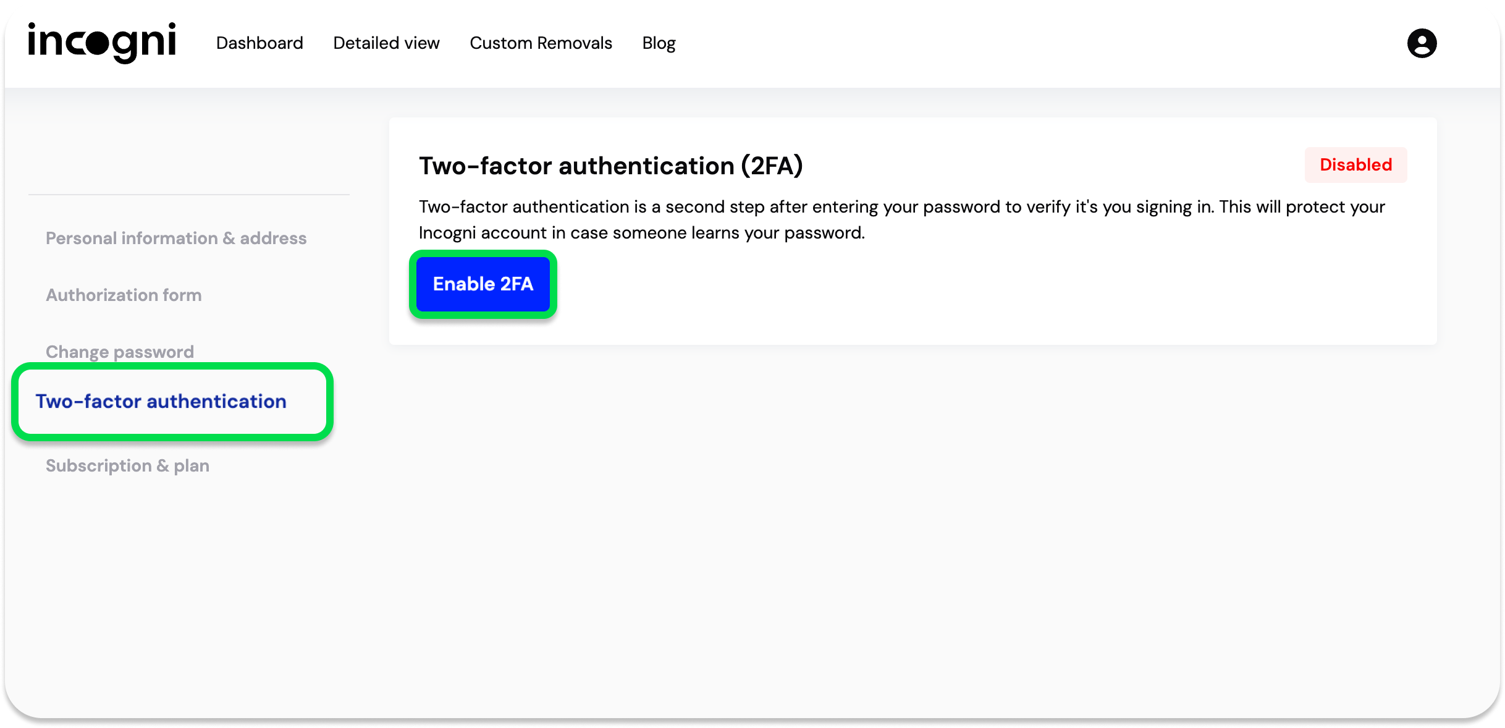The height and width of the screenshot is (728, 1505).
Task: Open the Subscription & plan section
Action: (127, 466)
